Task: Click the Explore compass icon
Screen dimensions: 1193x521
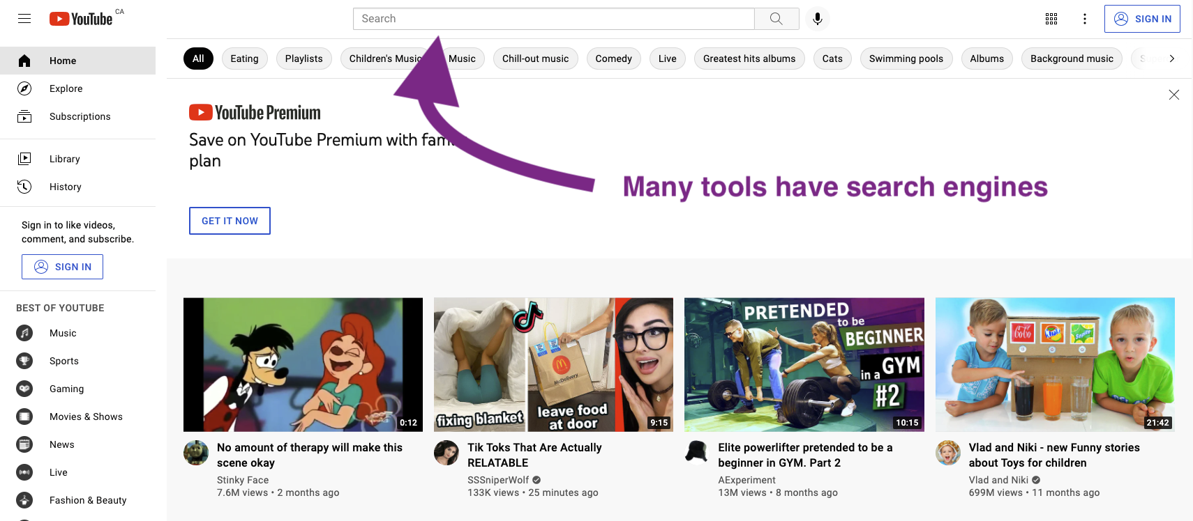Action: pyautogui.click(x=24, y=88)
